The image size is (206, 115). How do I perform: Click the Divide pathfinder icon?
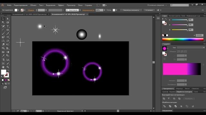point(164,106)
